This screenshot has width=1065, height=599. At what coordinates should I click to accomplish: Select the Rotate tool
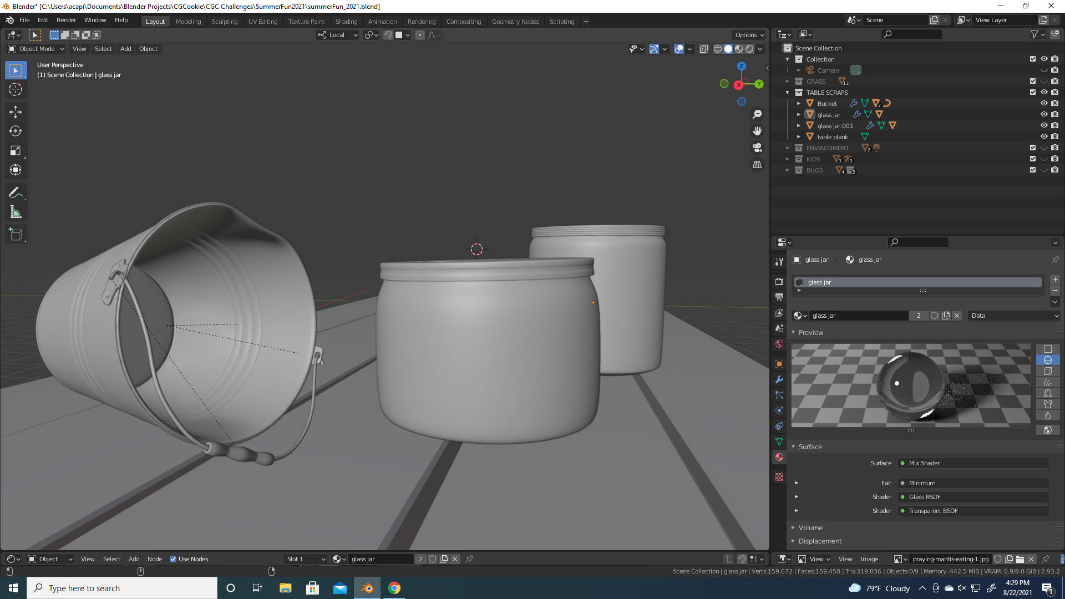point(16,131)
